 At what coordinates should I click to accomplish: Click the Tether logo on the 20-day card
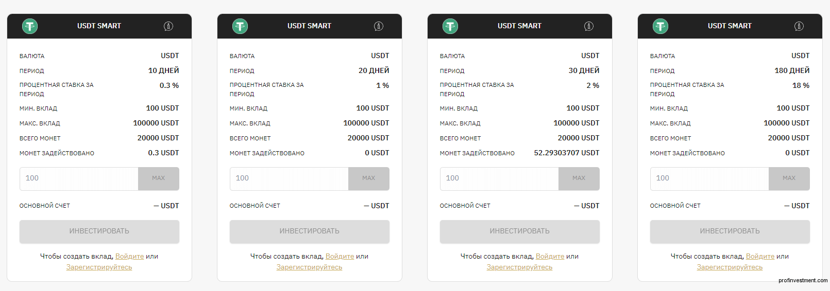click(240, 26)
